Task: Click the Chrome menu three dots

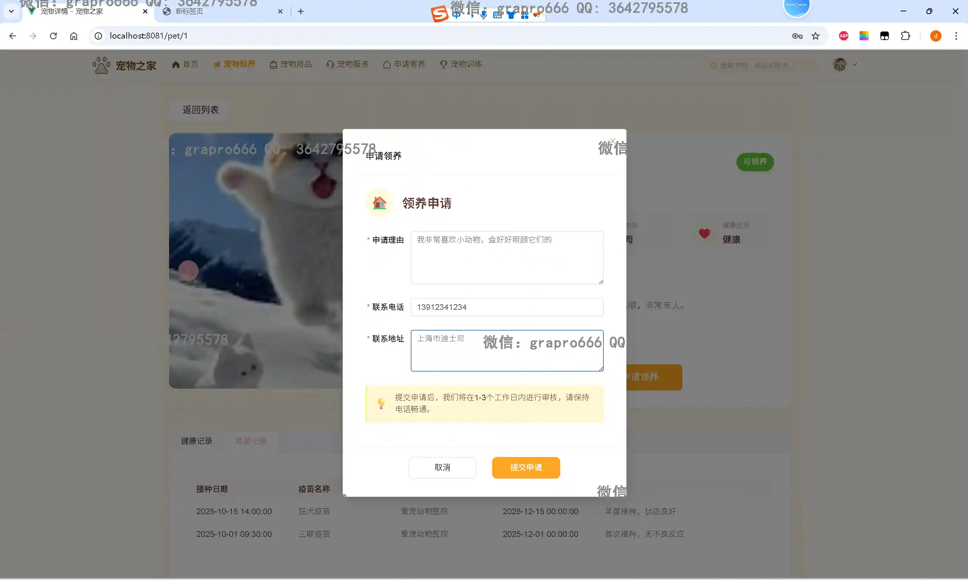Action: click(x=956, y=36)
